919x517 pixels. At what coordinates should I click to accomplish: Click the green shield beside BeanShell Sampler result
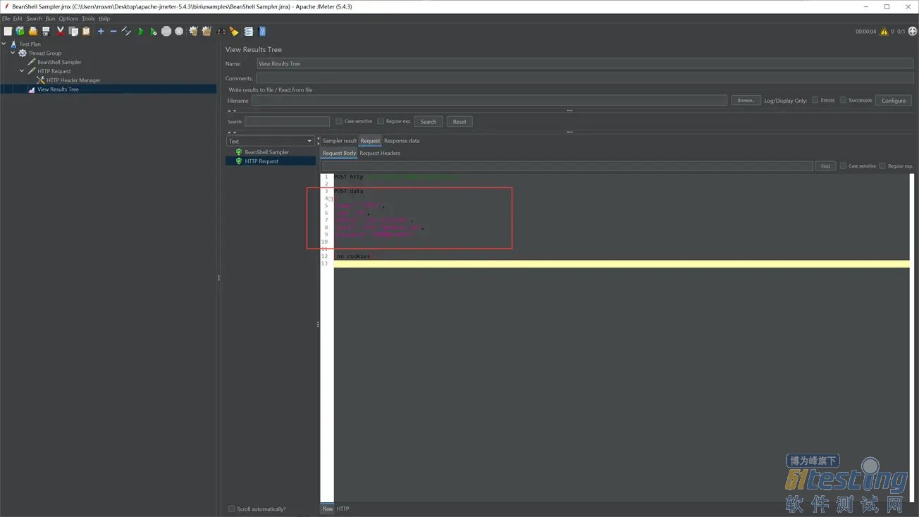click(x=239, y=152)
